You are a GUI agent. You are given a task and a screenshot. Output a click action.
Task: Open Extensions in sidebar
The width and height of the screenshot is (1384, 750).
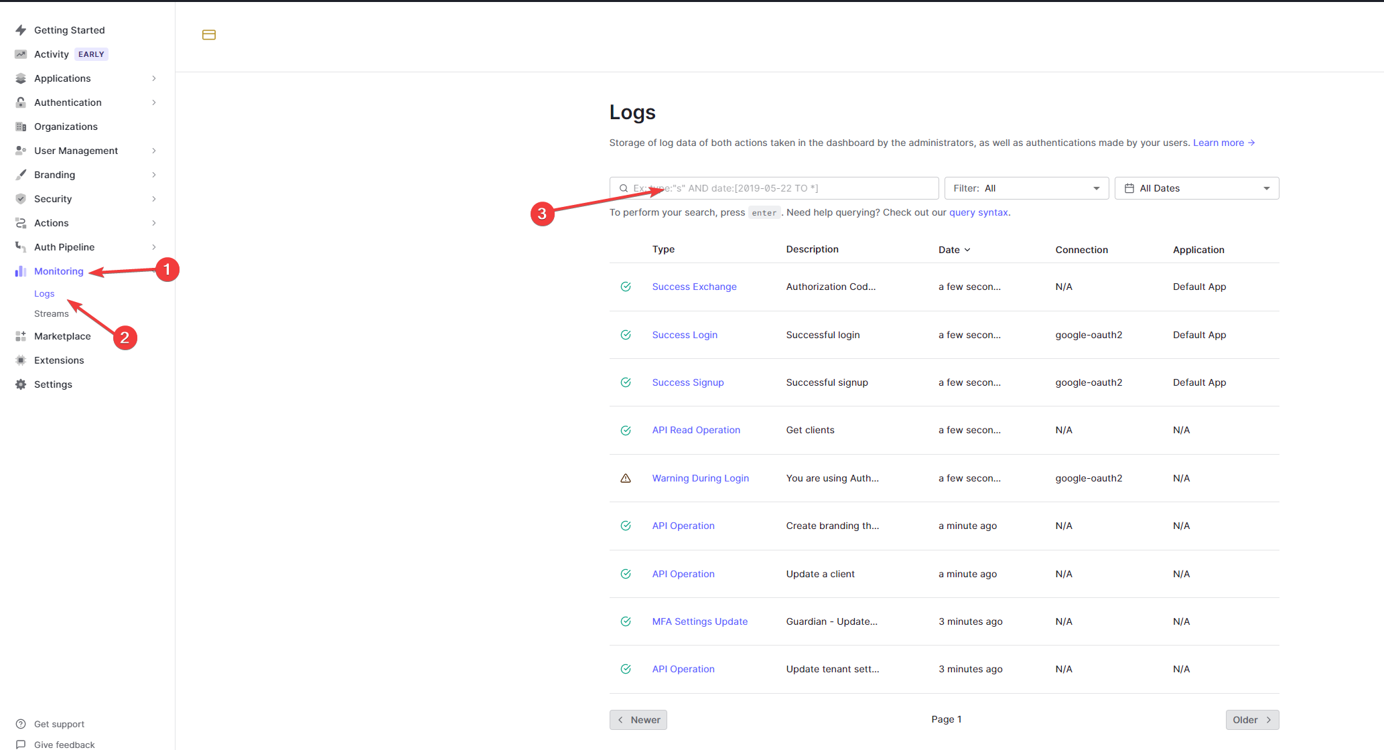(x=59, y=360)
